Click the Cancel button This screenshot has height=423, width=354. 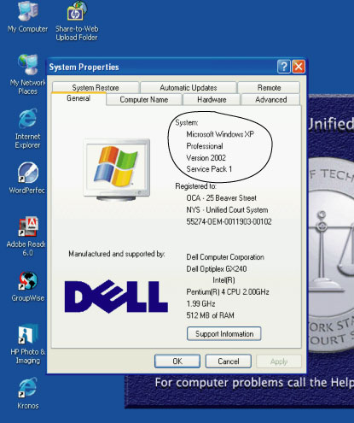coord(229,361)
